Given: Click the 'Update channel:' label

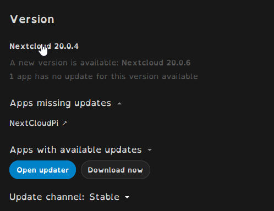Looking at the screenshot, I should pos(47,197).
